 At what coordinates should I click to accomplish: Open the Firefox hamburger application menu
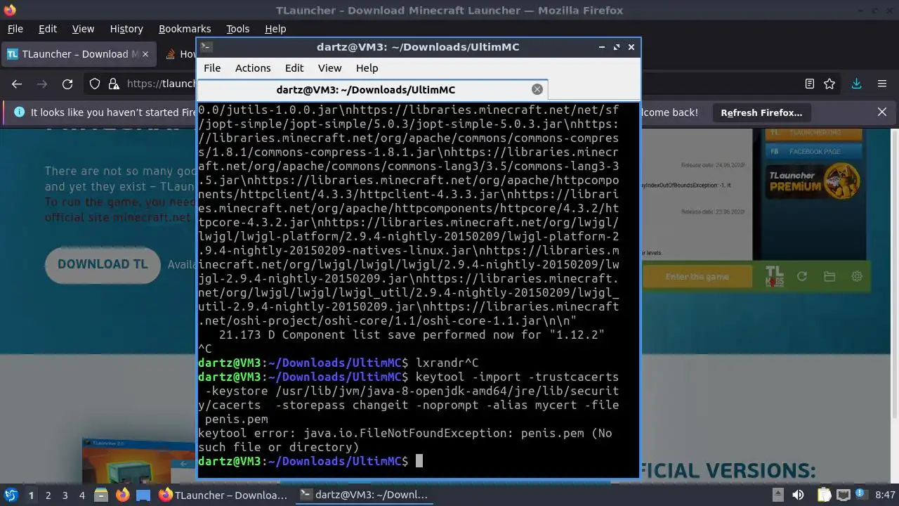pos(882,84)
